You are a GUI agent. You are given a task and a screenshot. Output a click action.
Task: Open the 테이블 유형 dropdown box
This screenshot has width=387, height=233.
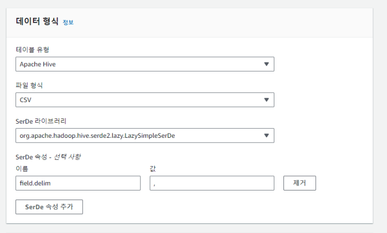click(x=145, y=64)
